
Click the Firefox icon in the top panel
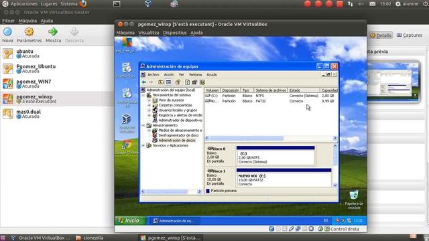[83, 3]
